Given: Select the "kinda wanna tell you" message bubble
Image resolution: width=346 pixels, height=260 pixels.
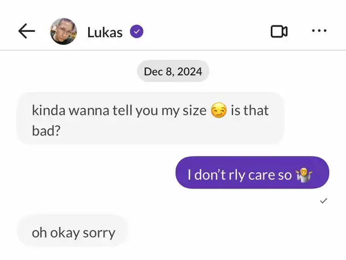Looking at the screenshot, I should tap(150, 119).
